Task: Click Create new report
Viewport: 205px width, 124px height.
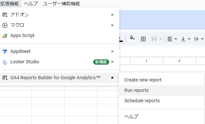Action: point(161,80)
